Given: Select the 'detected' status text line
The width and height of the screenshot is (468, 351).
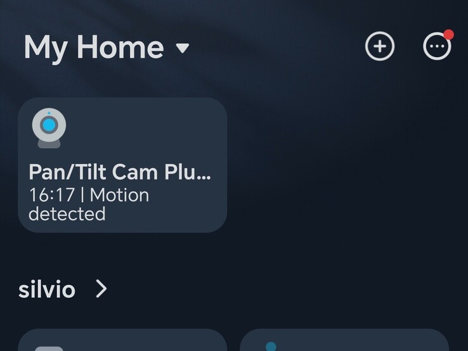Looking at the screenshot, I should pyautogui.click(x=67, y=214).
